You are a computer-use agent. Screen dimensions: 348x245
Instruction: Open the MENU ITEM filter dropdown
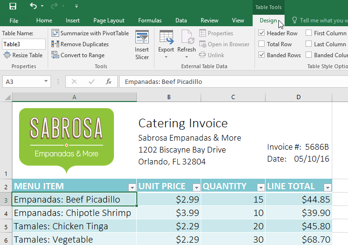(x=132, y=187)
